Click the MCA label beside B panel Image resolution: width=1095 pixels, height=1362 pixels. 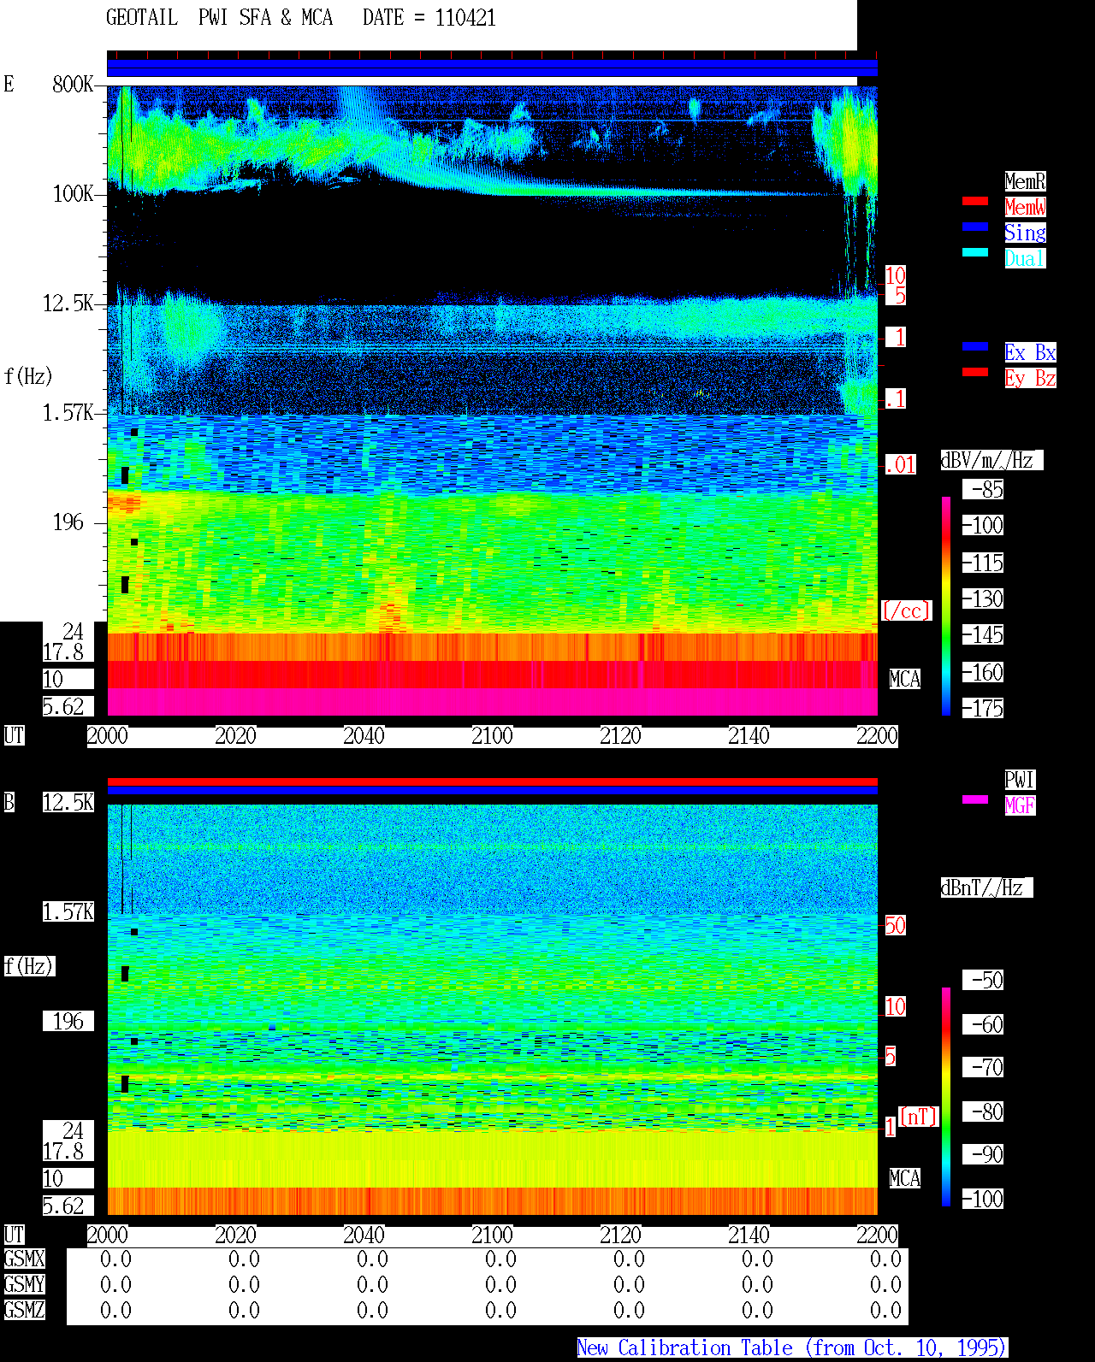[x=905, y=1178]
